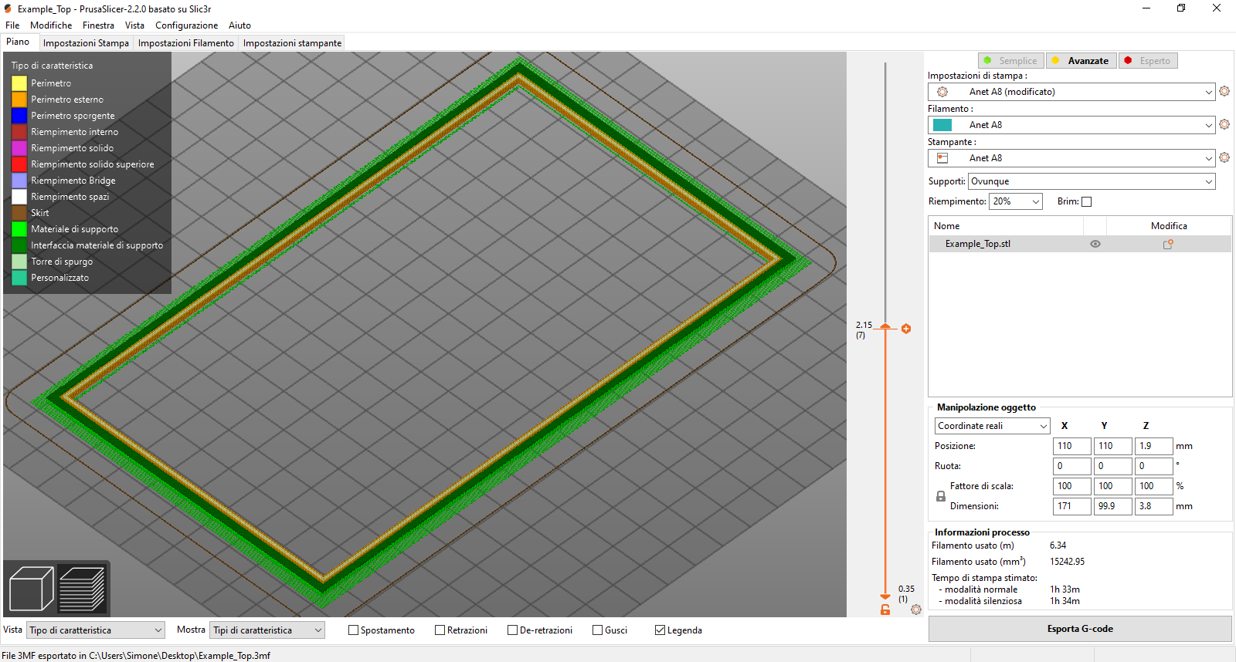Click the print preset icon beside Anet A8 (modificato)
Screen dimensions: 1236x662
942,92
